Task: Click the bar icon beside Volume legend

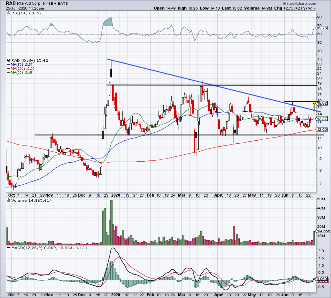Action: tap(9, 201)
